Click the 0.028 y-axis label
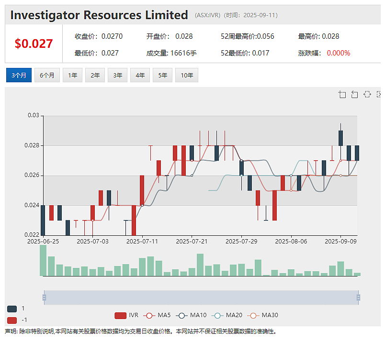The height and width of the screenshot is (342, 385). (32, 145)
